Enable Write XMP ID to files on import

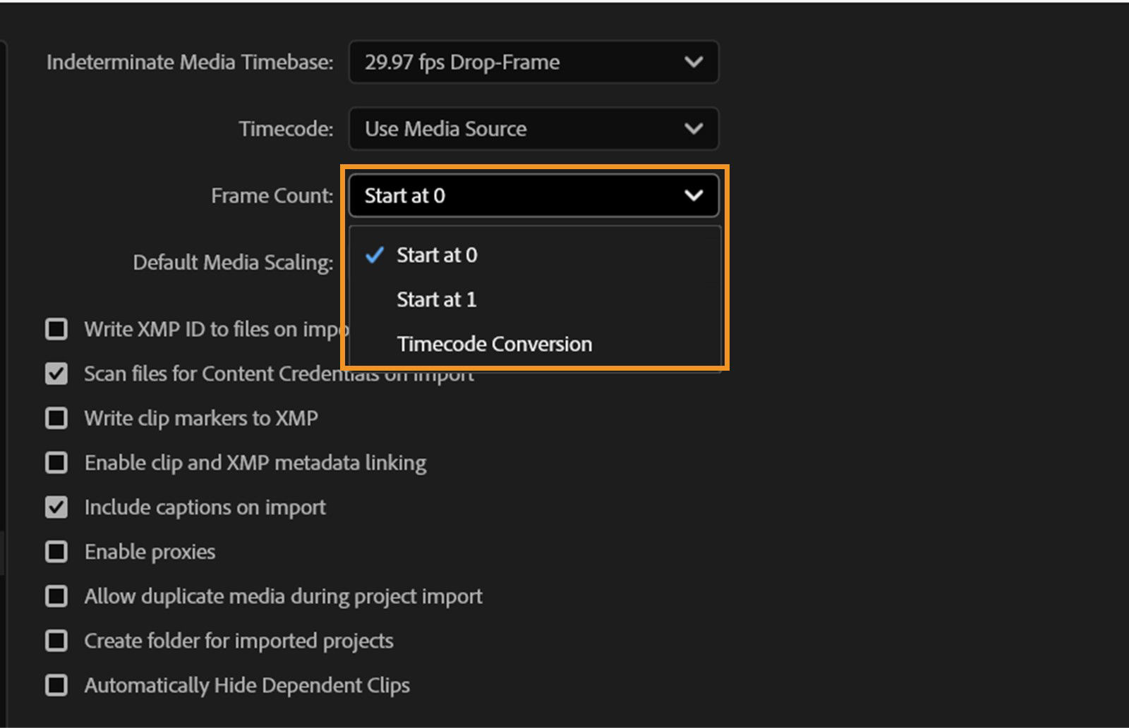coord(56,328)
